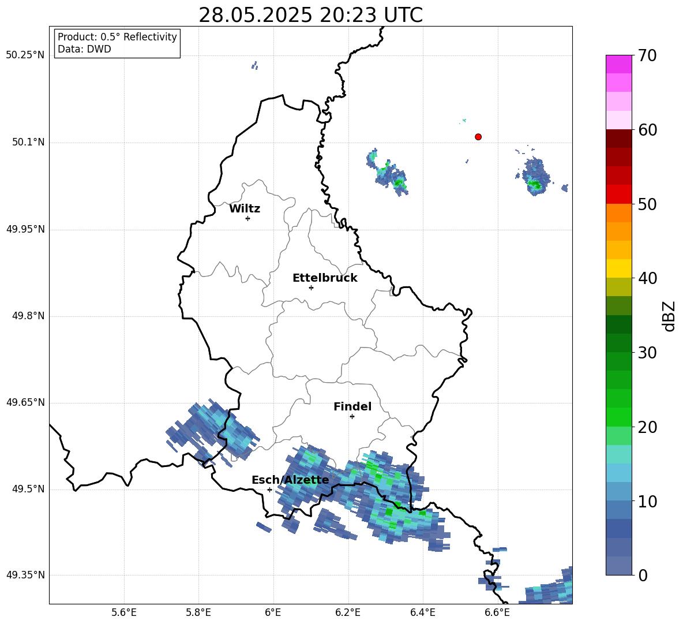This screenshot has height=624, width=683.
Task: Click the 6.4°E longitude label
Action: pos(422,612)
